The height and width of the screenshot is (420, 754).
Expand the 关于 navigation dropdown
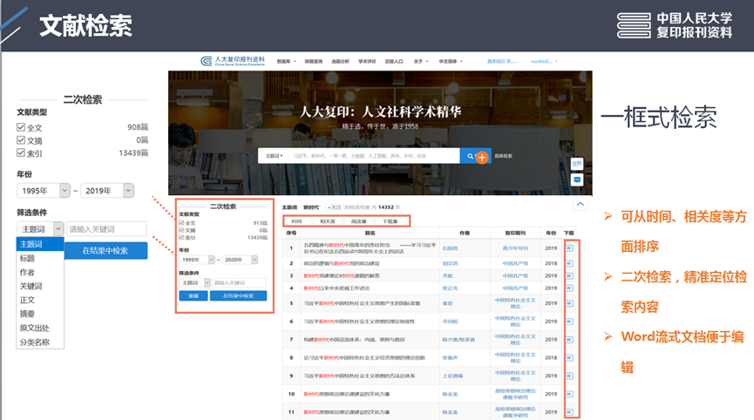click(x=421, y=62)
